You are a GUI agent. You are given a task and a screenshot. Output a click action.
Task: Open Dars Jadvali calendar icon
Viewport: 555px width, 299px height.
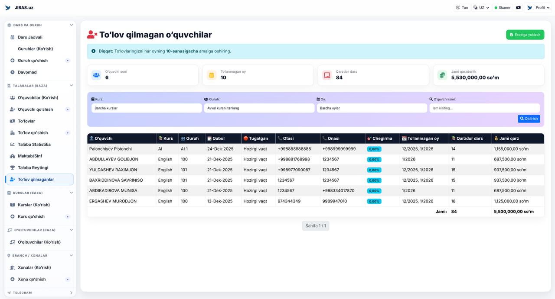[13, 37]
